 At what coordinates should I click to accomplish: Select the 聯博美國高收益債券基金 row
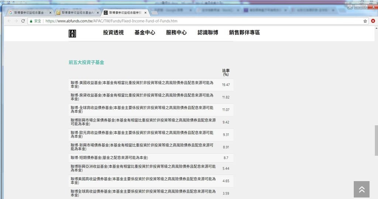click(x=151, y=181)
